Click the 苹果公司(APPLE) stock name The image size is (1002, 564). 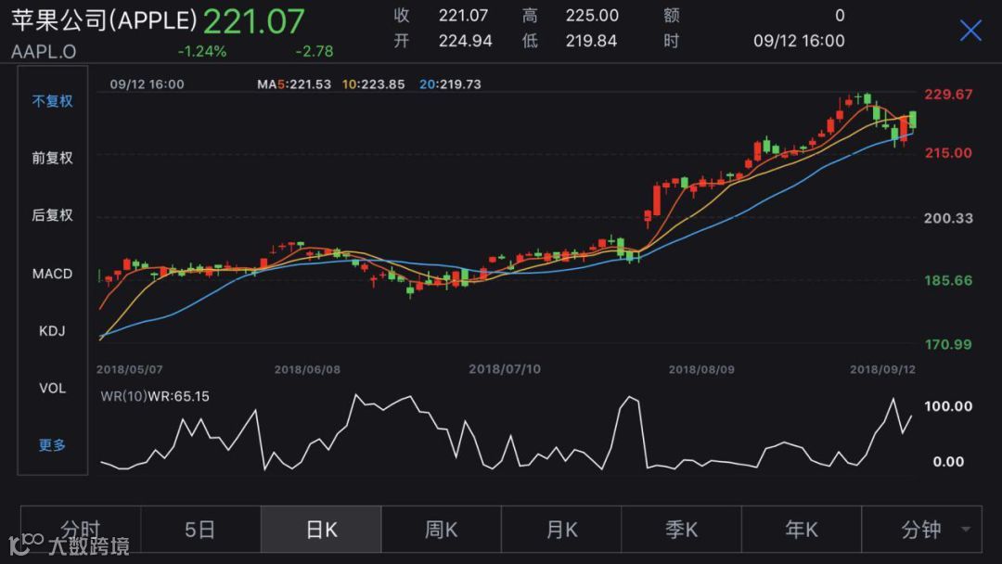[x=105, y=20]
